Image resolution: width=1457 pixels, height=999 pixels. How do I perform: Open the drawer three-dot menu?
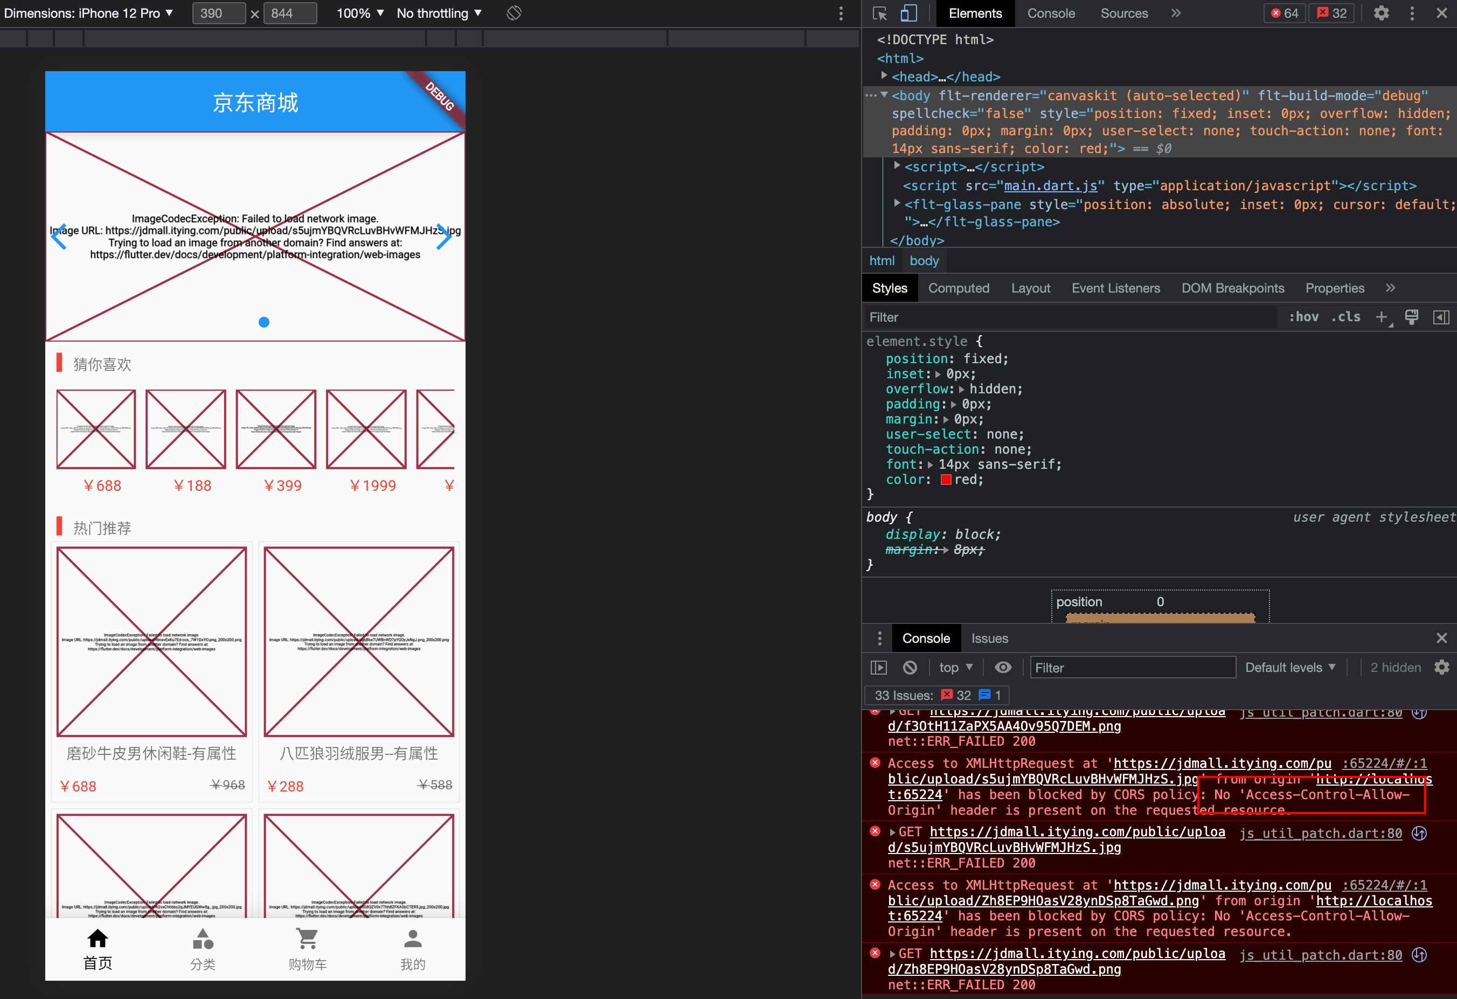879,639
